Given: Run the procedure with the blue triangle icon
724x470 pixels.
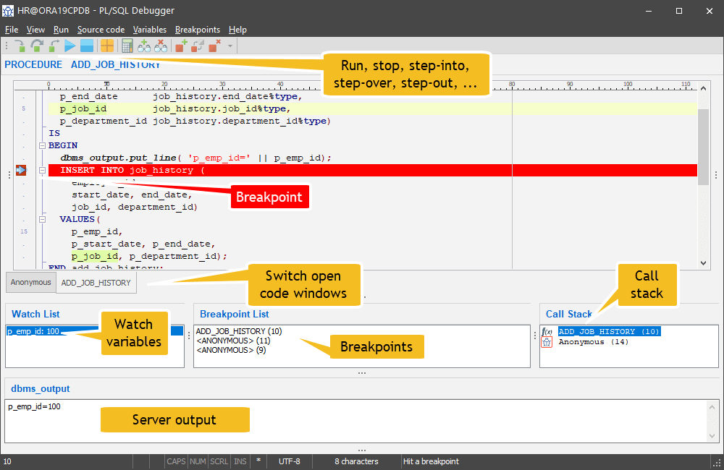Looking at the screenshot, I should pyautogui.click(x=70, y=45).
